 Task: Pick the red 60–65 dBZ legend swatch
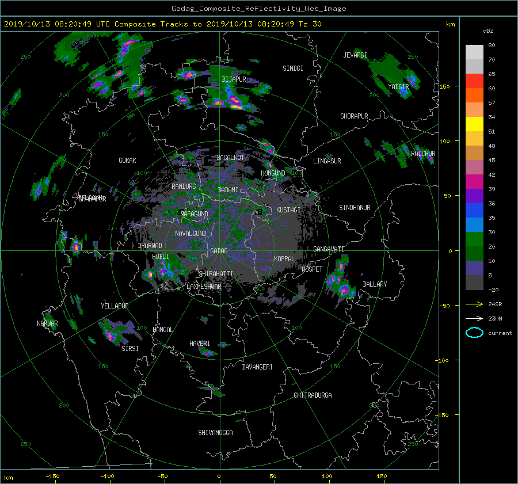[474, 81]
